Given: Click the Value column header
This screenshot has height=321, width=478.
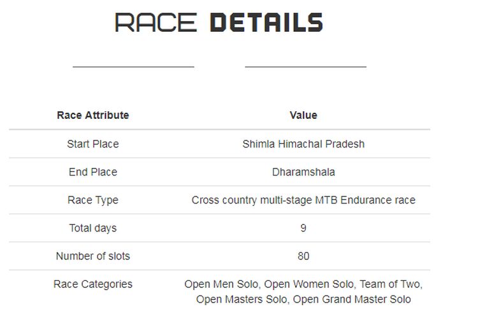Looking at the screenshot, I should click(x=303, y=115).
